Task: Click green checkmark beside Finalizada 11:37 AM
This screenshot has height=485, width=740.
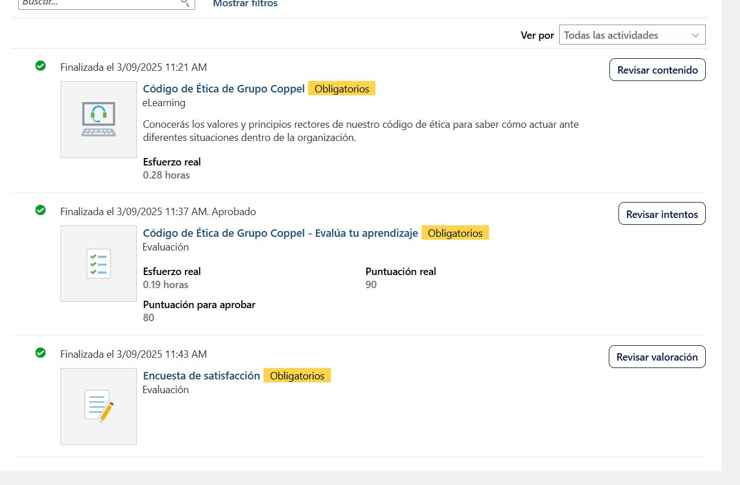Action: (41, 210)
